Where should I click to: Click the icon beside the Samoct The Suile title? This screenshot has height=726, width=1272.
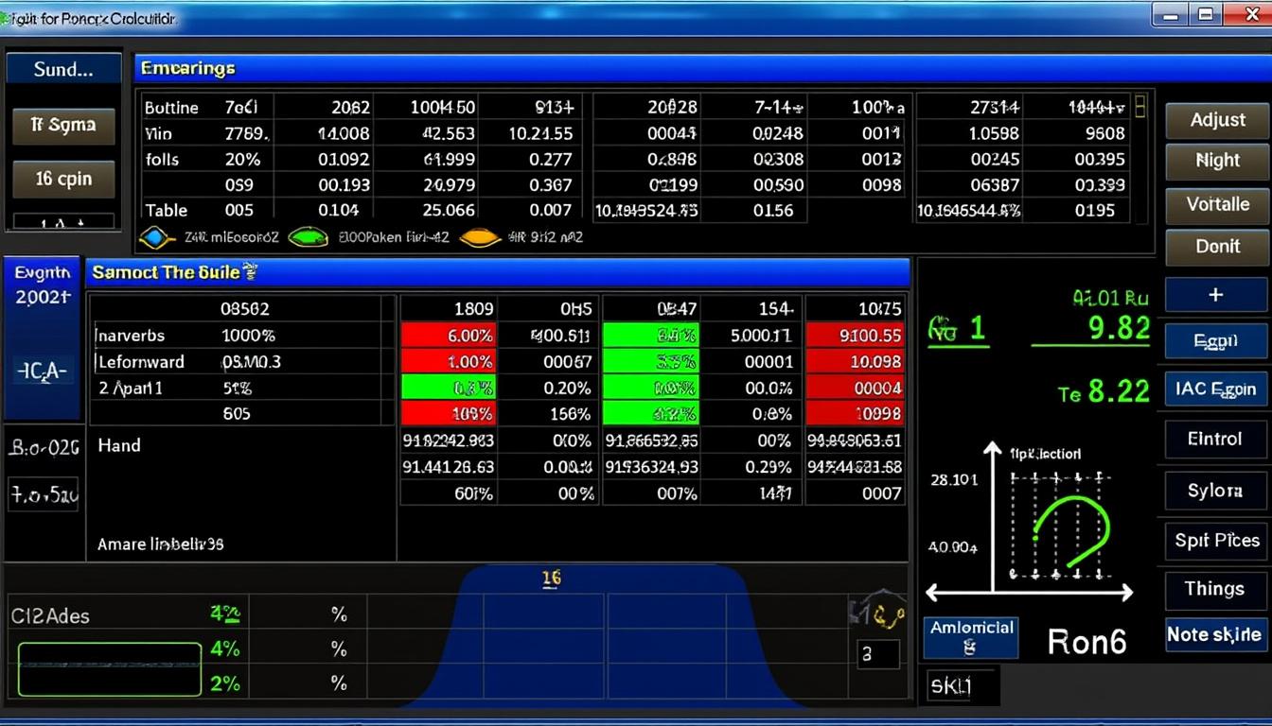coord(251,273)
